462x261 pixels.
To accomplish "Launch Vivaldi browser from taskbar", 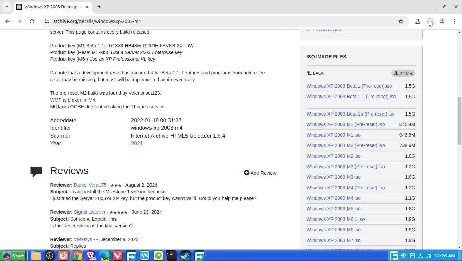I will 118,256.
